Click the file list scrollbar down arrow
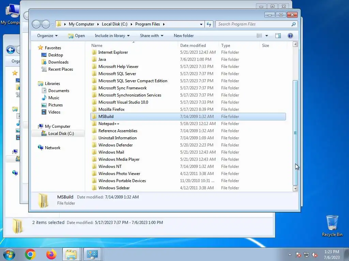Screen dimensions: 349x261 (x=295, y=189)
